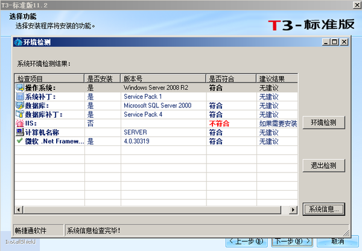The width and height of the screenshot is (362, 251).
Task: Select the 系统补丁: row label
Action: tap(40, 97)
